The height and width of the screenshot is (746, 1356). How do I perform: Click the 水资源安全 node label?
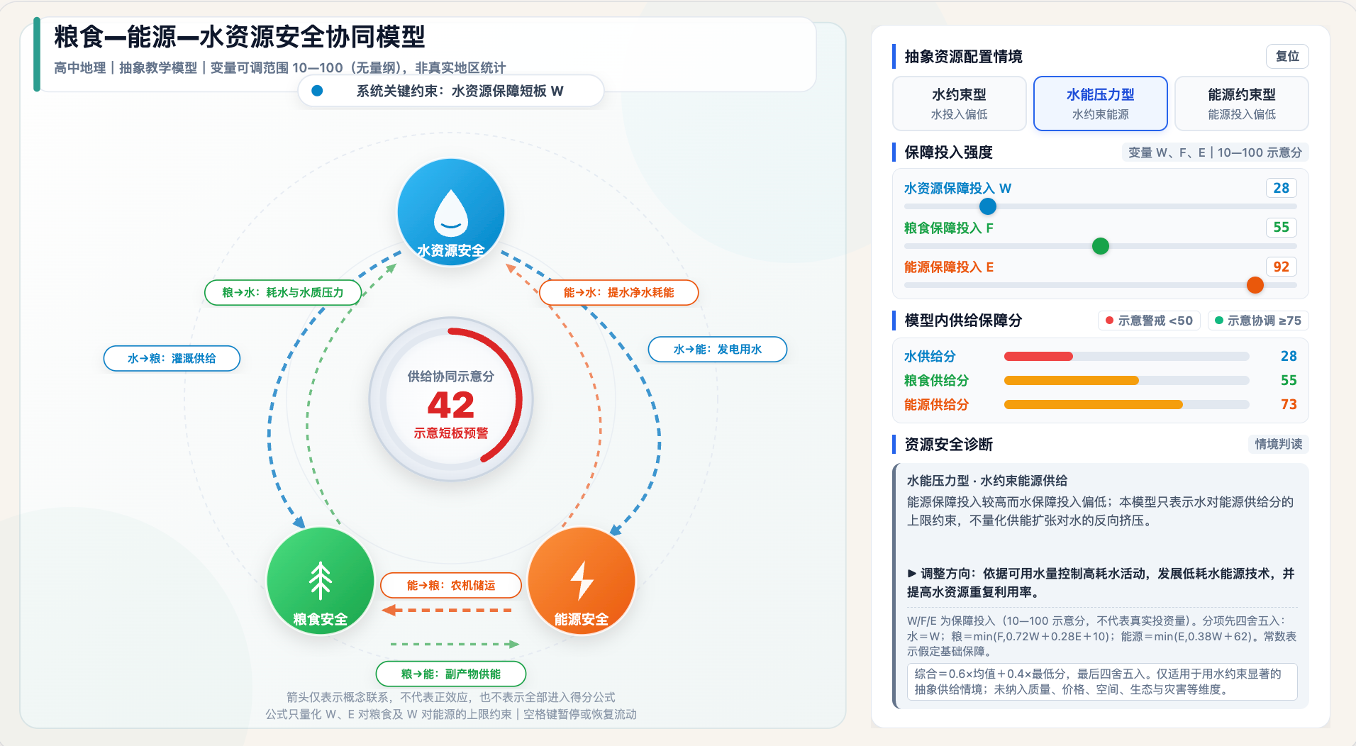[451, 250]
